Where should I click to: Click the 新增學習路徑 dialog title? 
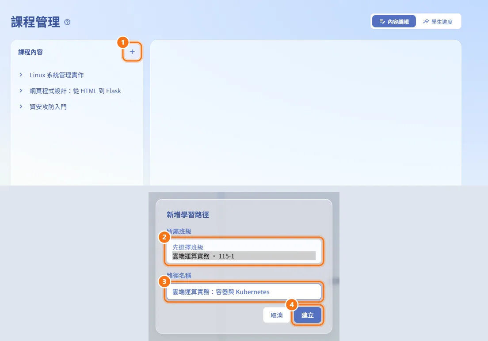(x=188, y=215)
